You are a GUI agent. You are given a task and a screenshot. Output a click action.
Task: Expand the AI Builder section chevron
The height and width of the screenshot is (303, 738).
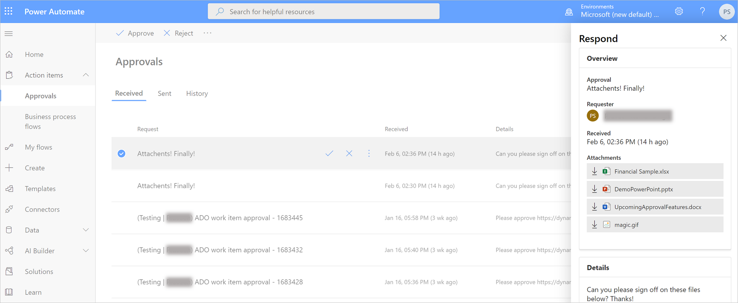86,251
